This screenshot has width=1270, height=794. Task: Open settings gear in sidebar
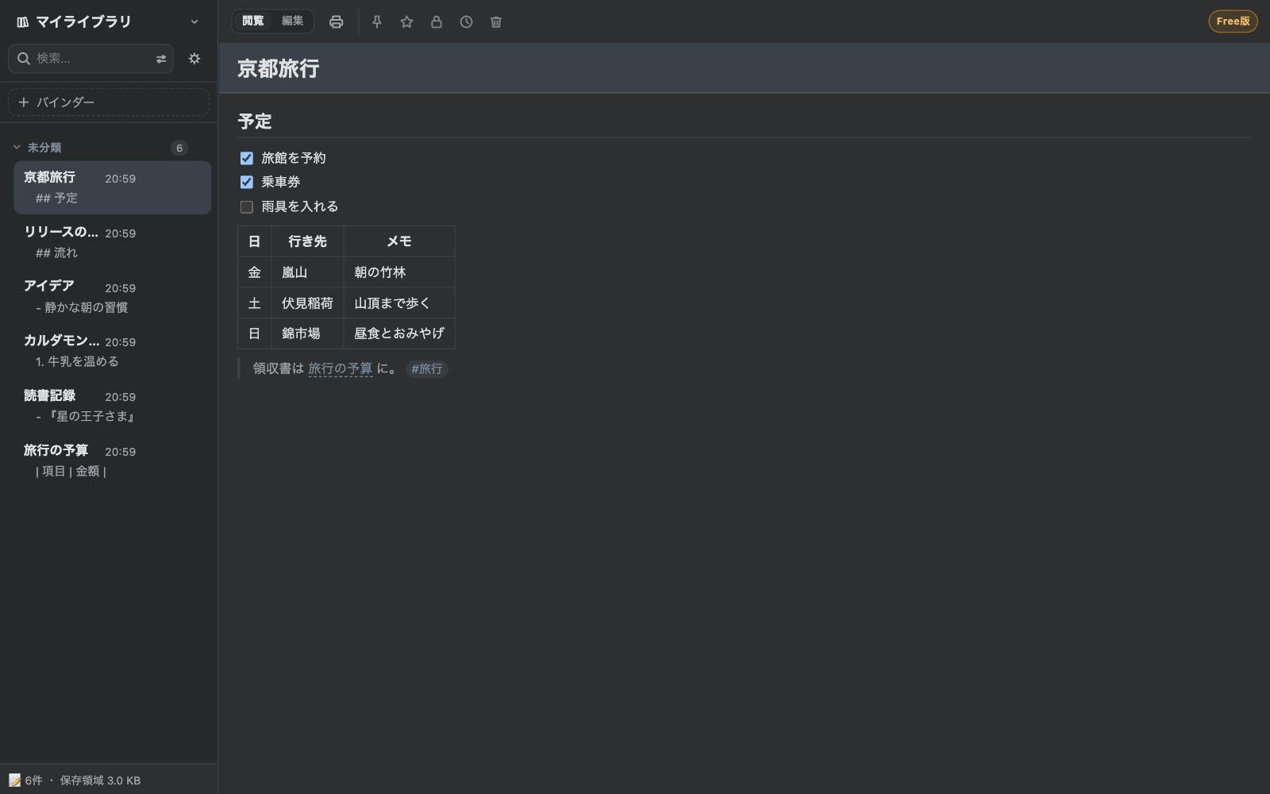[194, 59]
